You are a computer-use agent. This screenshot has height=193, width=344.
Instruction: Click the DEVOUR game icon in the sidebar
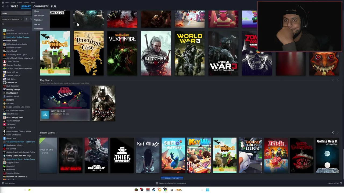click(x=4, y=100)
